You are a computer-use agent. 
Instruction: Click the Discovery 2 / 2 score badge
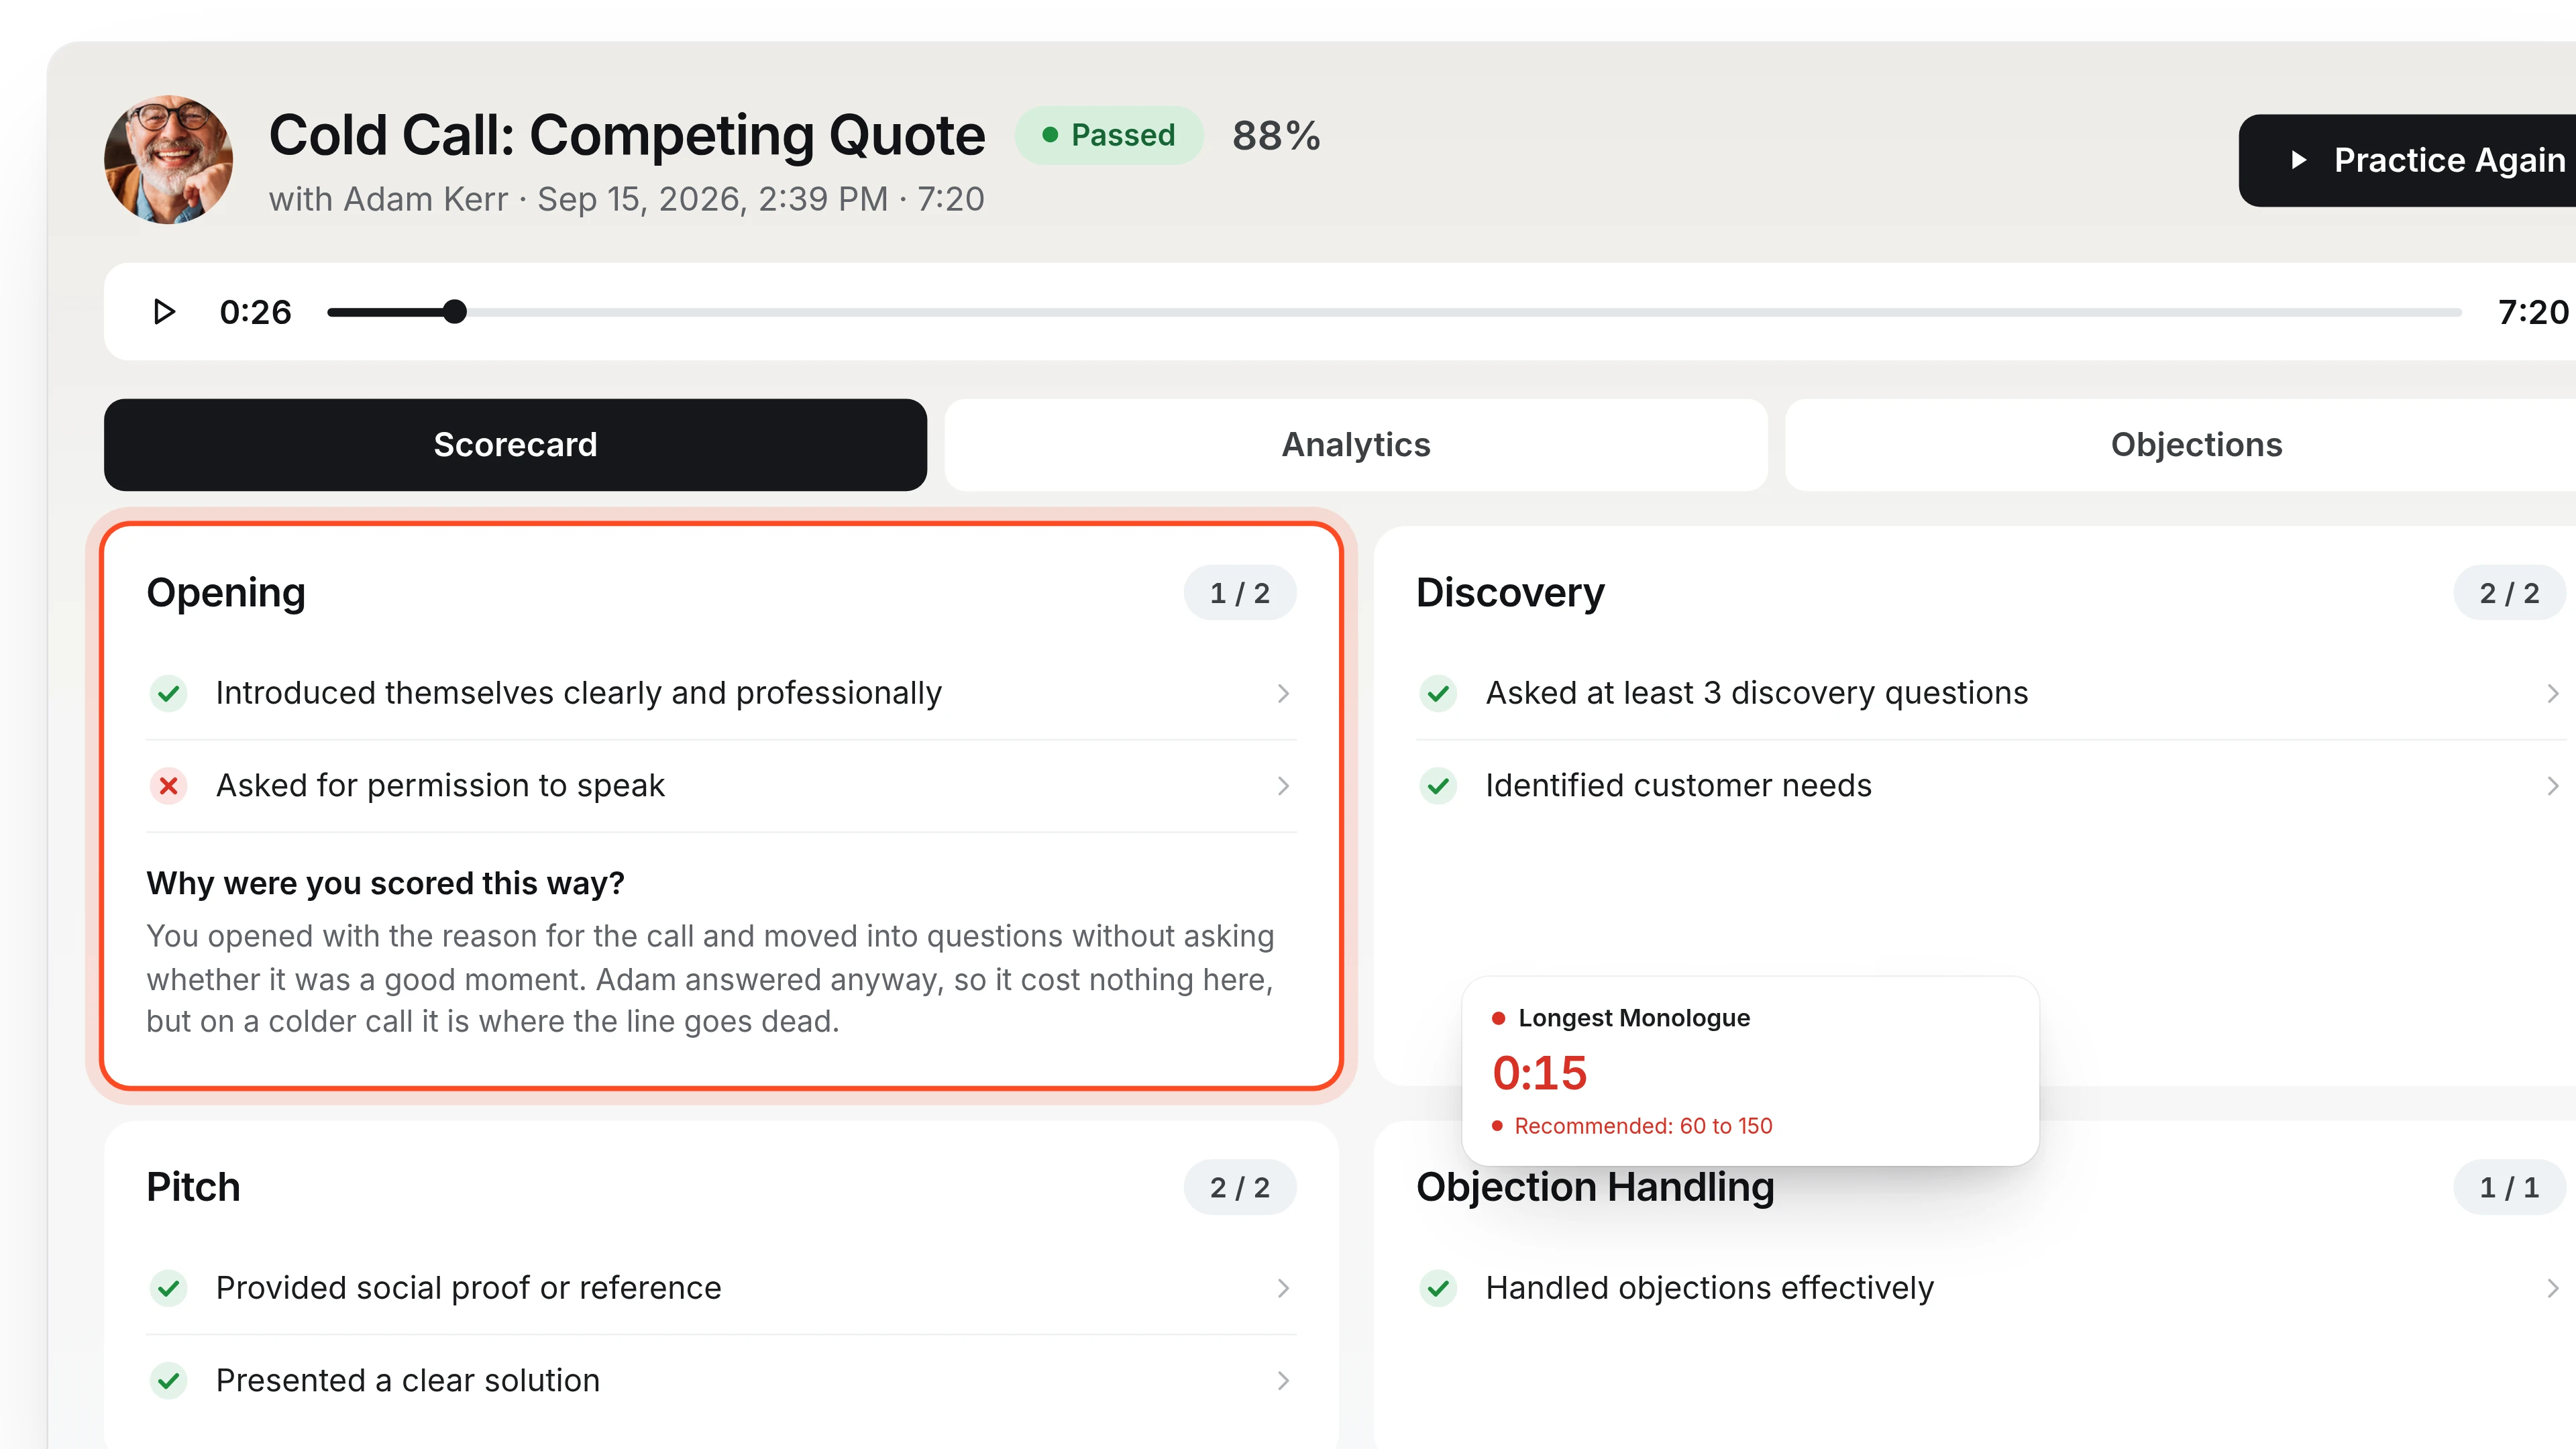[2509, 593]
